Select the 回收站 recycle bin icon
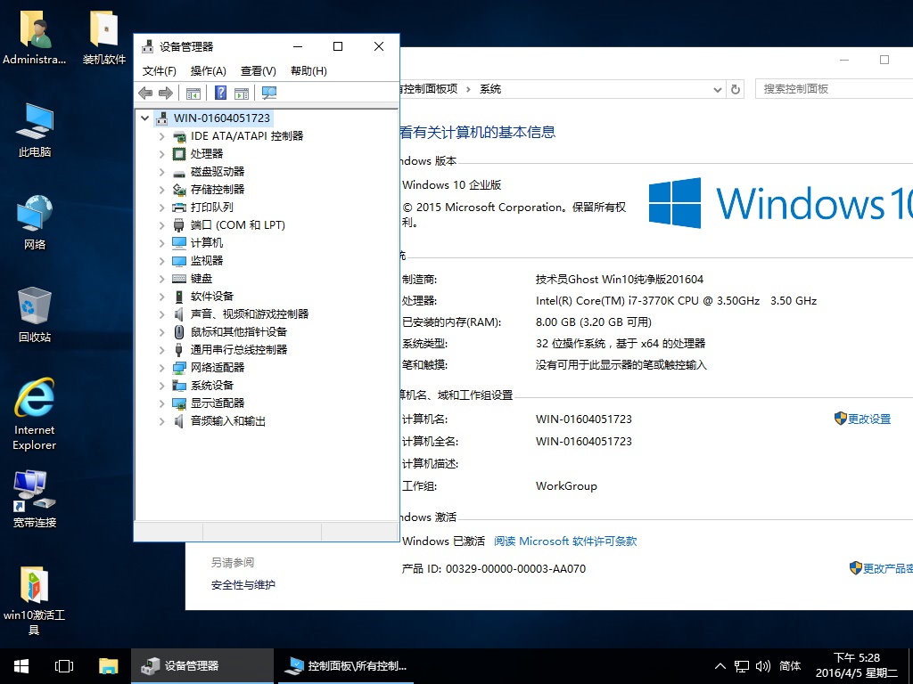913x684 pixels. [35, 314]
